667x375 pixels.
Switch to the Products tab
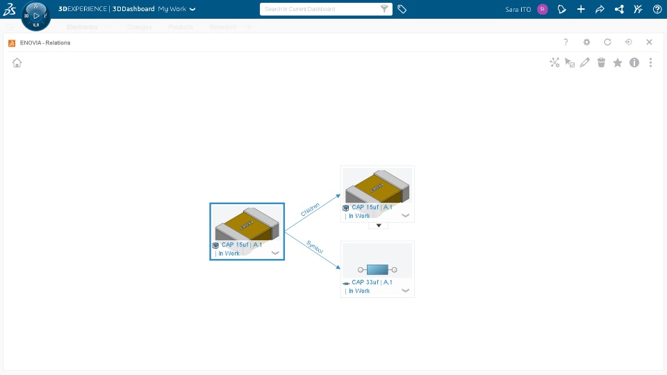181,27
